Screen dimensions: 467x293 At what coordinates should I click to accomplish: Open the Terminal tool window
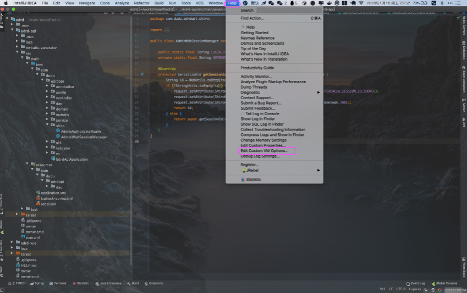click(59, 283)
